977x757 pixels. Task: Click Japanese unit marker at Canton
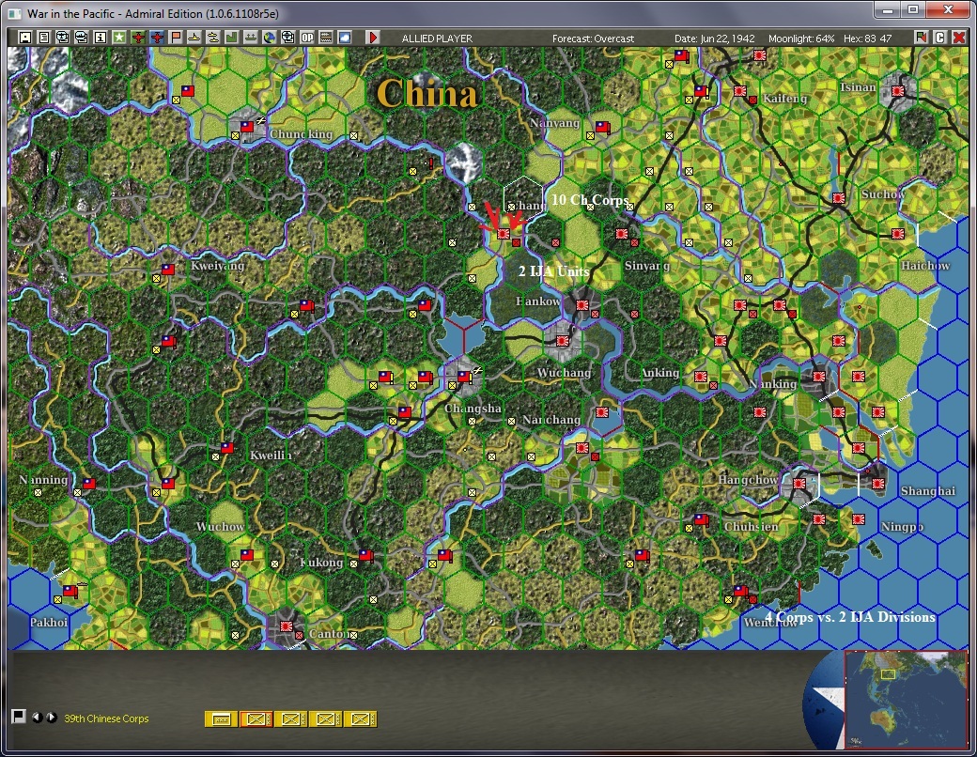(287, 626)
